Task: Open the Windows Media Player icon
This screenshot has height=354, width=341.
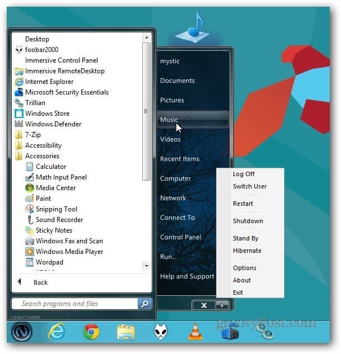Action: point(30,252)
